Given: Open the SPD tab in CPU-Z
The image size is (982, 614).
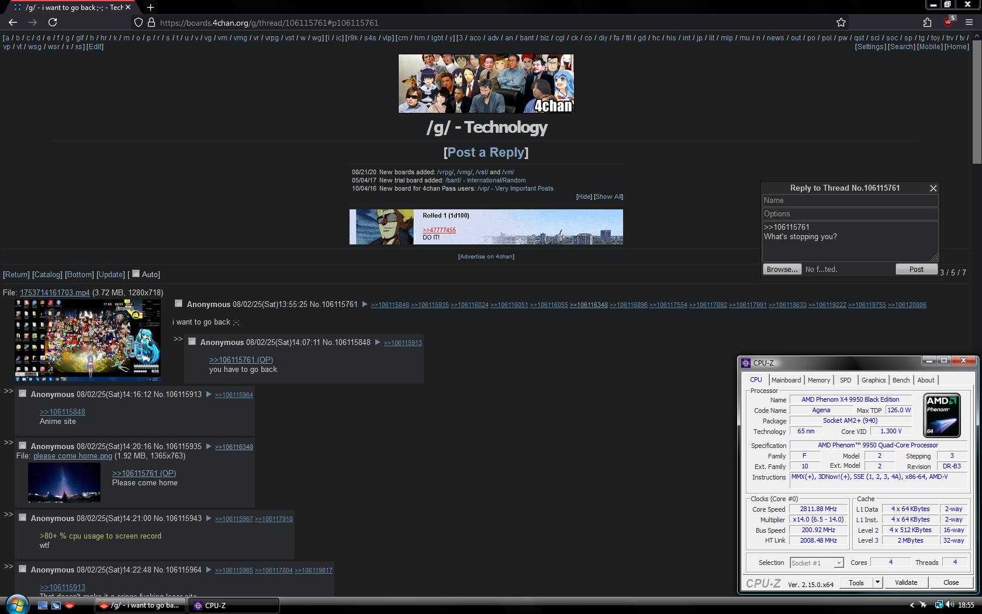Looking at the screenshot, I should pos(846,380).
